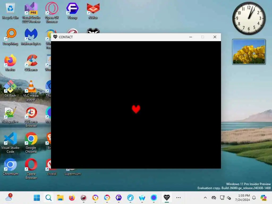Launch Visual Studio 2022 Preview shortcut
Image resolution: width=272 pixels, height=204 pixels.
coord(31,12)
